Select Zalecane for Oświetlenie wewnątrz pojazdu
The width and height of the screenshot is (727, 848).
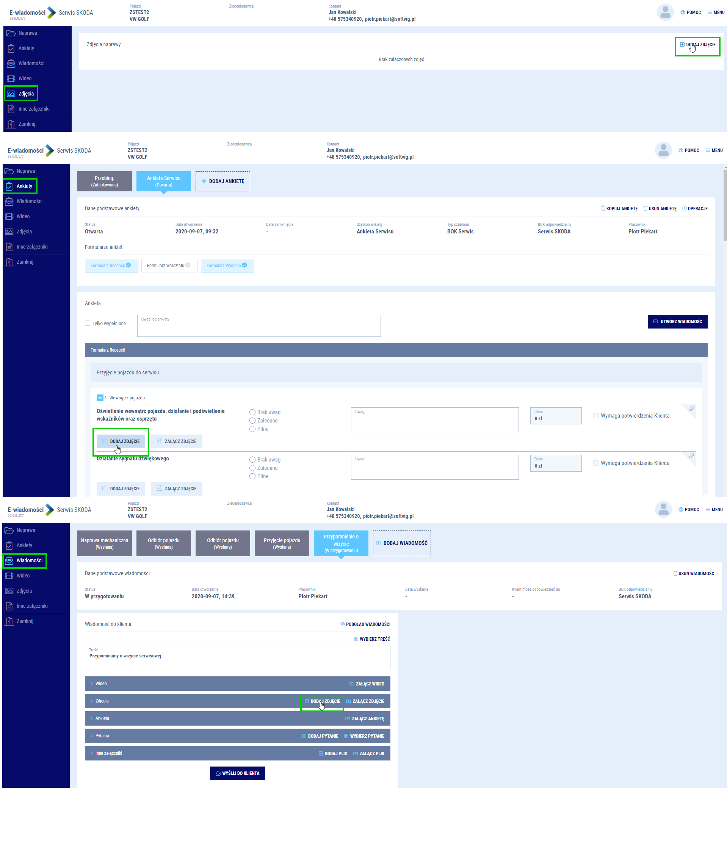(252, 421)
